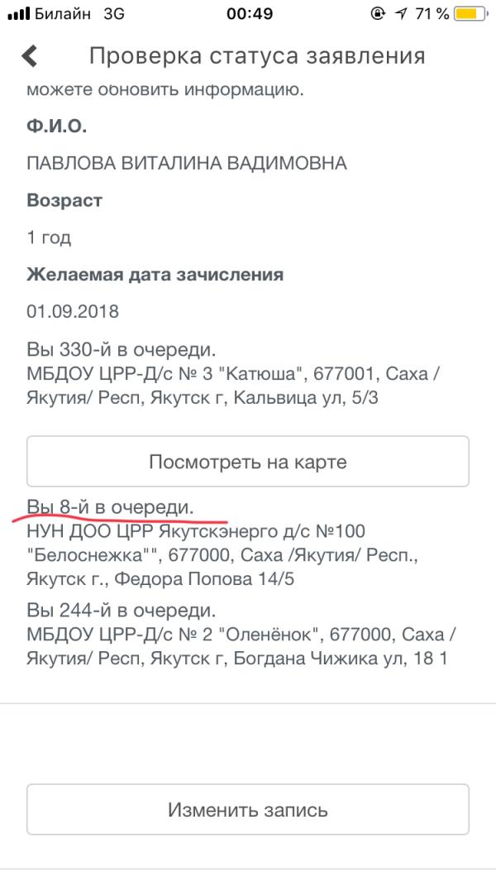Tap the back arrow icon
Screen dimensions: 496x882
[x=30, y=56]
